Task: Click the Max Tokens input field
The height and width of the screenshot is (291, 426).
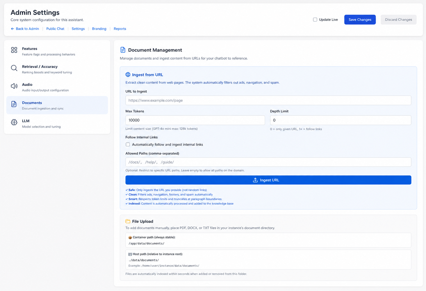Action: point(195,120)
